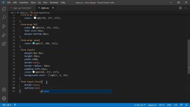Click the .form input:focus breadcrumb
Image resolution: width=190 pixels, height=107 pixels.
(42, 12)
